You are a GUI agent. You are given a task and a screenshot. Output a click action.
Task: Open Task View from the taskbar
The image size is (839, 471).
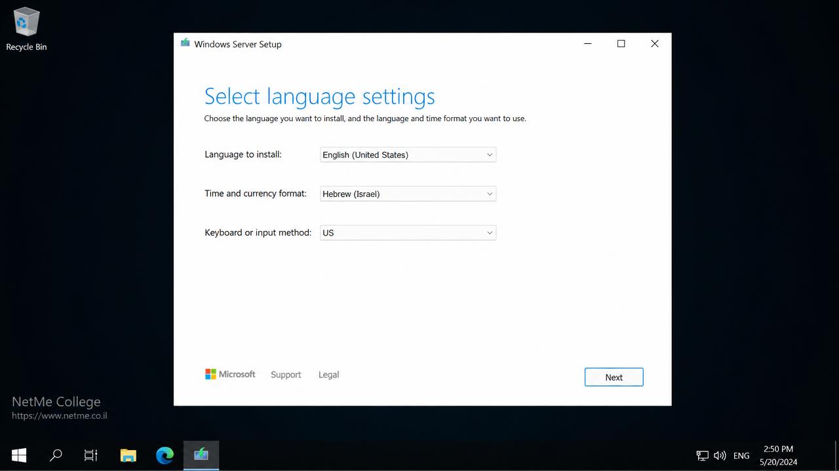(91, 455)
